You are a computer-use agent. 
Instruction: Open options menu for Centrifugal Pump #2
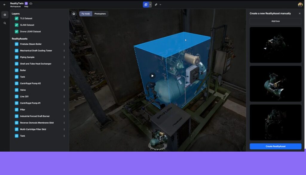tap(64, 83)
